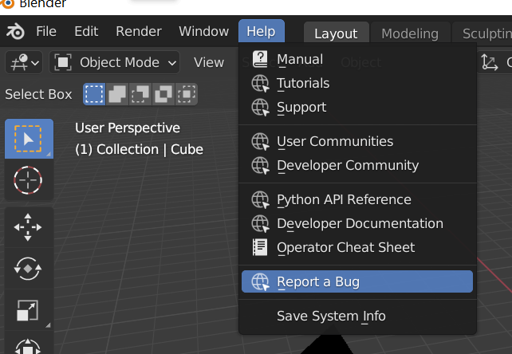Click the '(1) Collection | Cube' text
This screenshot has width=512, height=354.
(x=139, y=150)
